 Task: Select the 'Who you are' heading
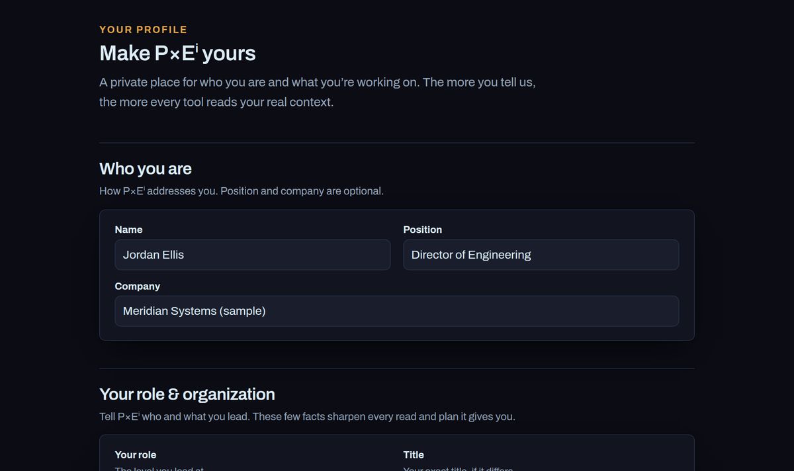click(146, 169)
